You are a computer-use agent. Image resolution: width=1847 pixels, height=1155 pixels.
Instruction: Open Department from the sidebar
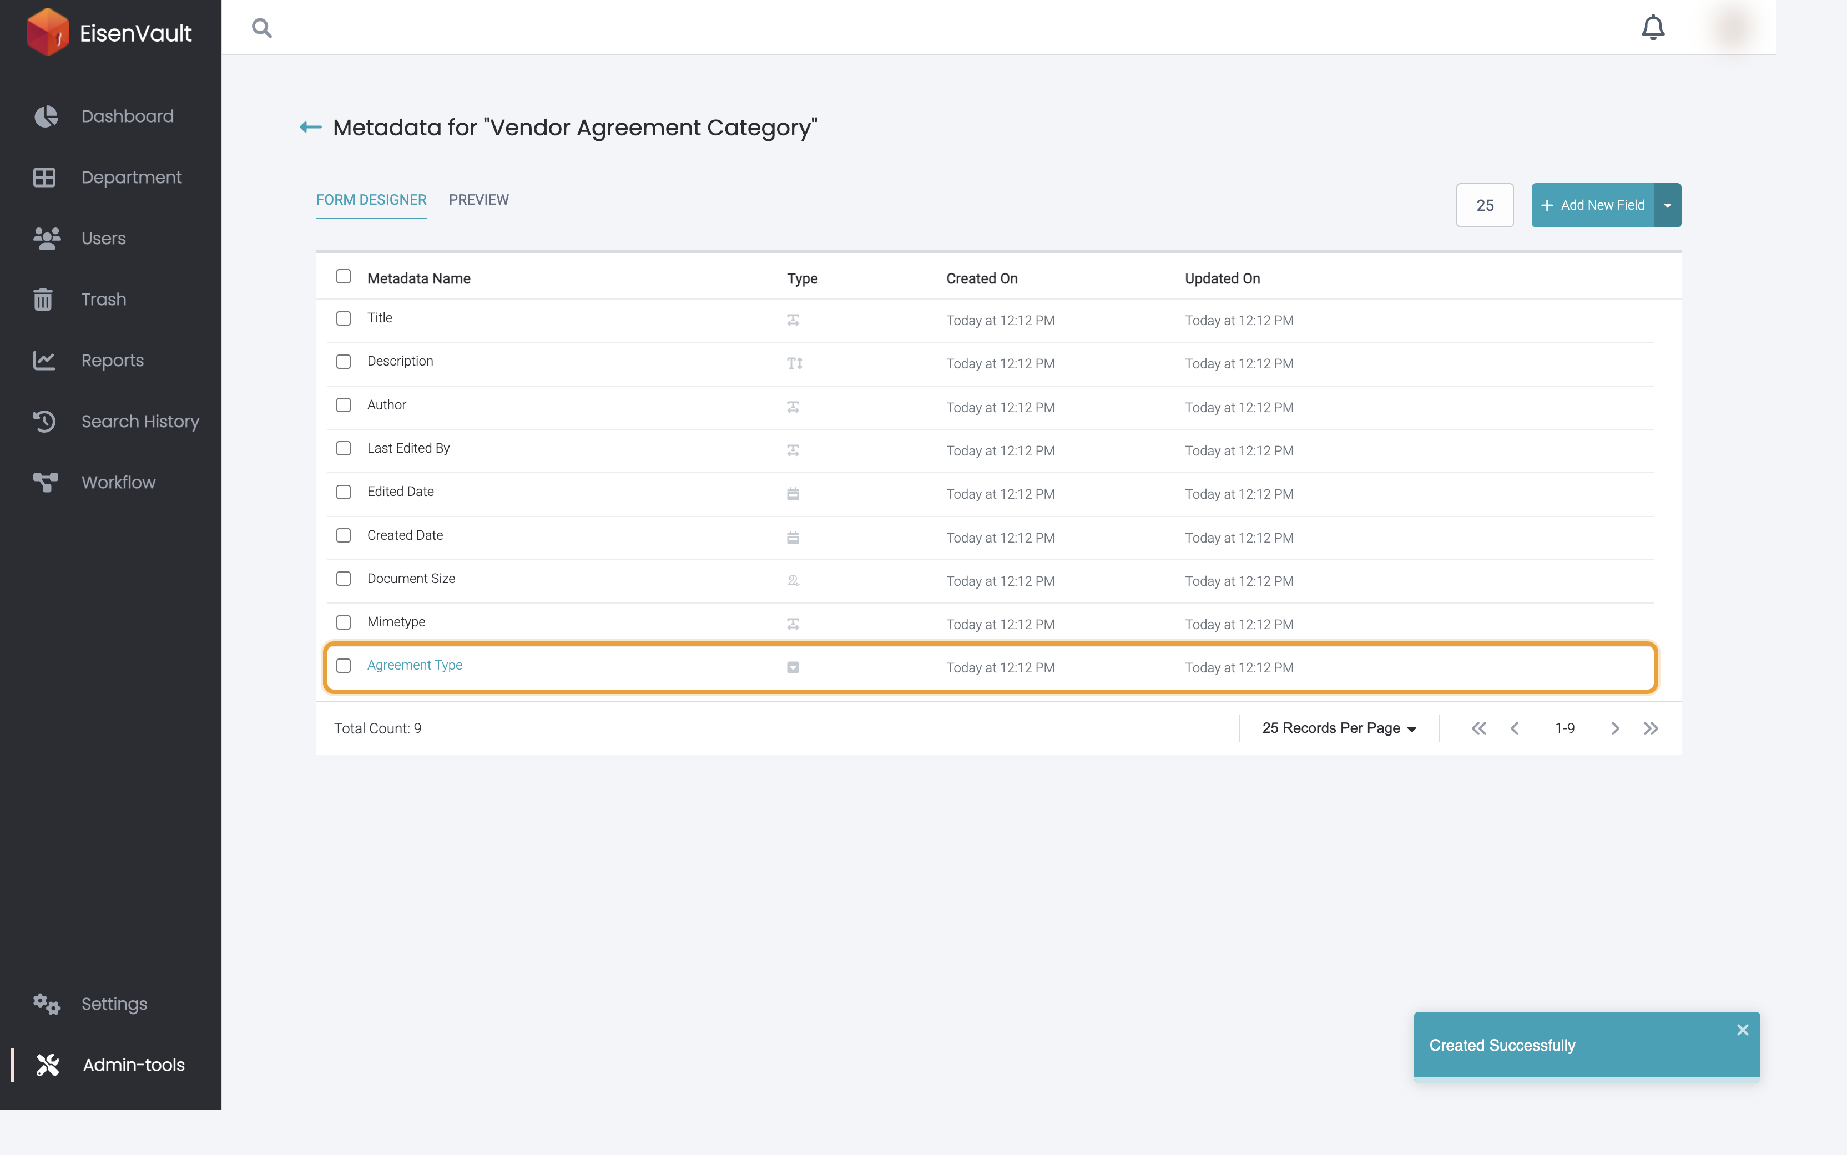click(x=132, y=177)
